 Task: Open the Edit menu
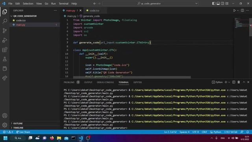tap(17, 4)
